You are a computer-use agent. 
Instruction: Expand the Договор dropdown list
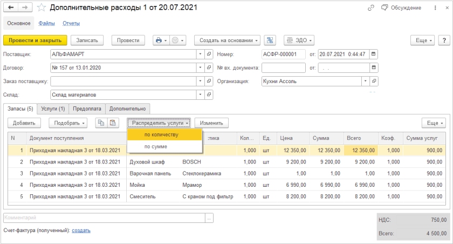200,68
